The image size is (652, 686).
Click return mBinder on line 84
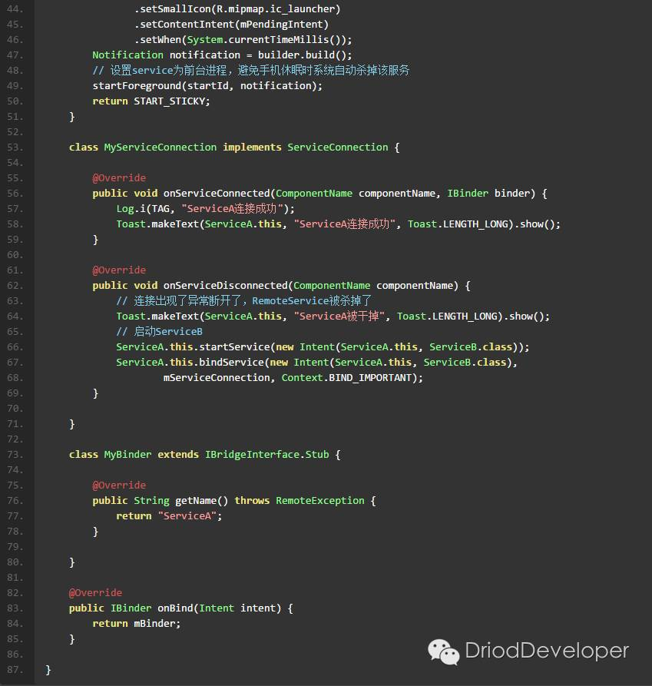click(137, 623)
